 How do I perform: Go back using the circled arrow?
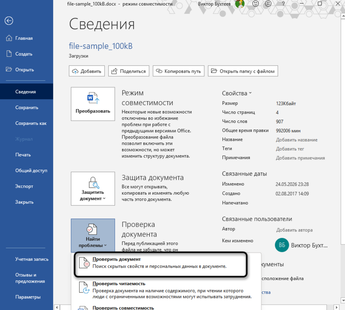[9, 21]
